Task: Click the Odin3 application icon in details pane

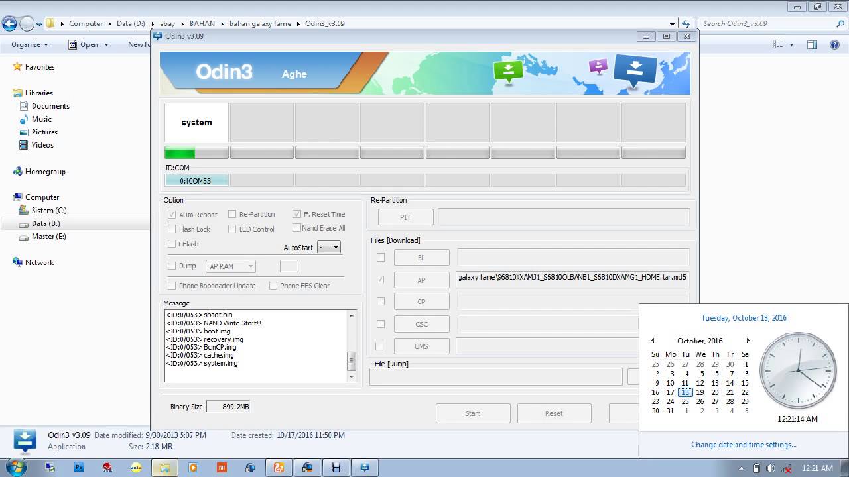Action: pos(25,441)
